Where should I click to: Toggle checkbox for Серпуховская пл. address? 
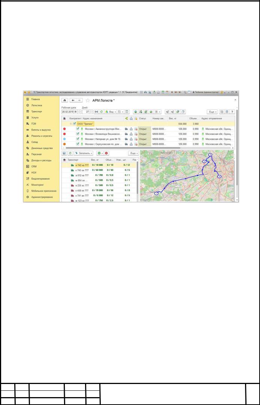(x=78, y=144)
